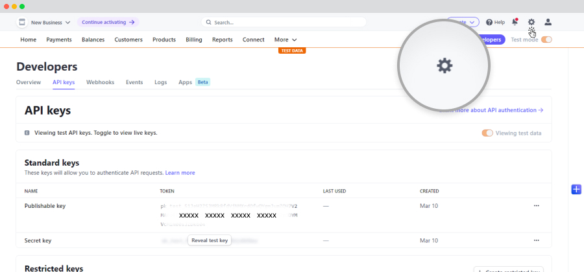Image resolution: width=584 pixels, height=272 pixels.
Task: Click Mar 10 in Secret key row
Action: [429, 240]
